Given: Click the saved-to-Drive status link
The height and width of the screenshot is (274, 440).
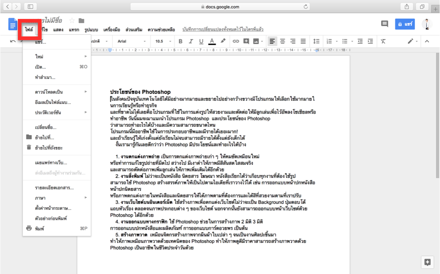Looking at the screenshot, I should 223,30.
